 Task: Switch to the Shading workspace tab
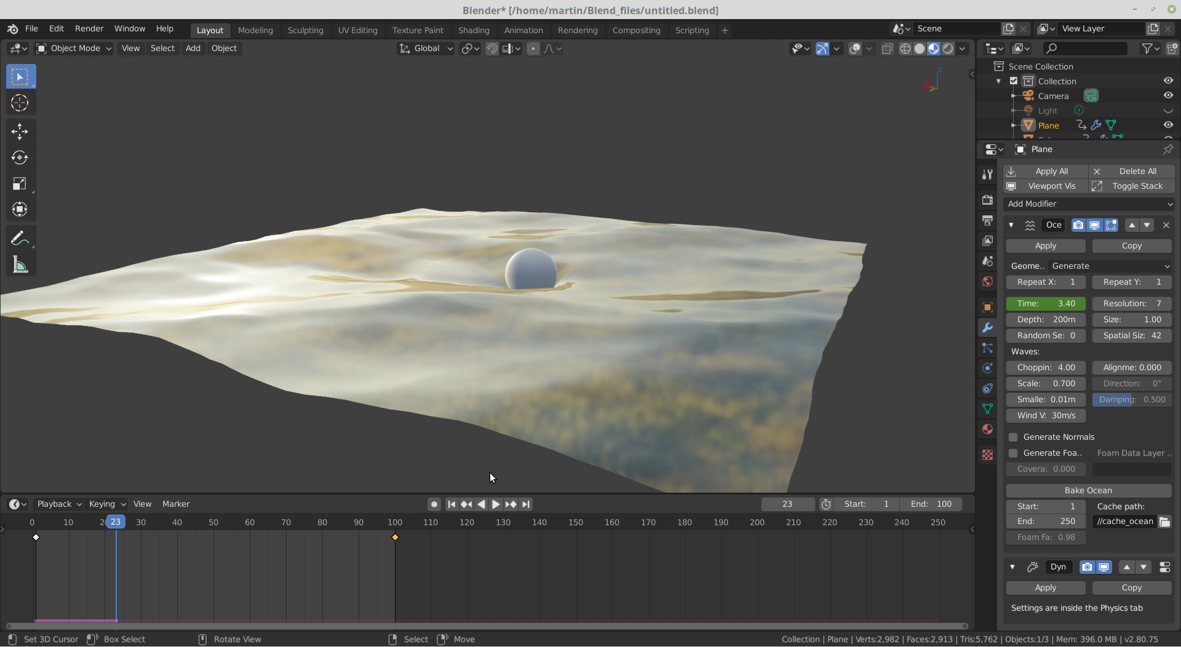click(474, 30)
